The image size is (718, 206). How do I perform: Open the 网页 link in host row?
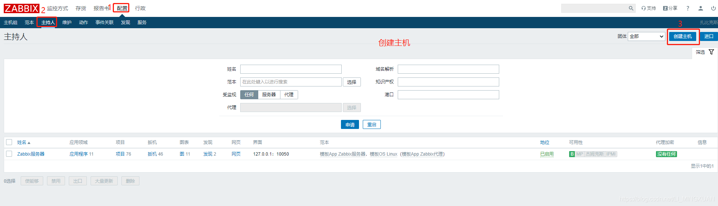click(236, 154)
